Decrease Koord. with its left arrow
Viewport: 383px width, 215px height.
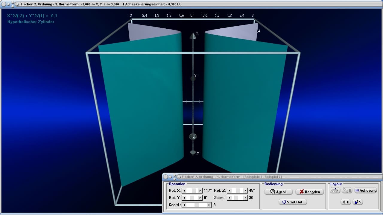click(x=185, y=205)
